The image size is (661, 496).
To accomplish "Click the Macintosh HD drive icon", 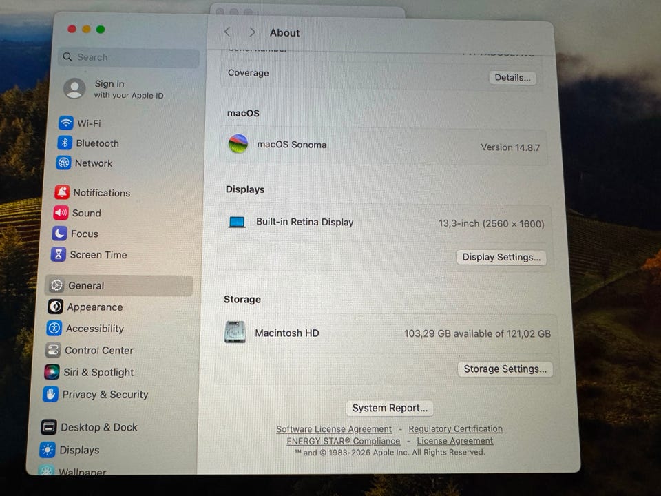I will point(235,332).
